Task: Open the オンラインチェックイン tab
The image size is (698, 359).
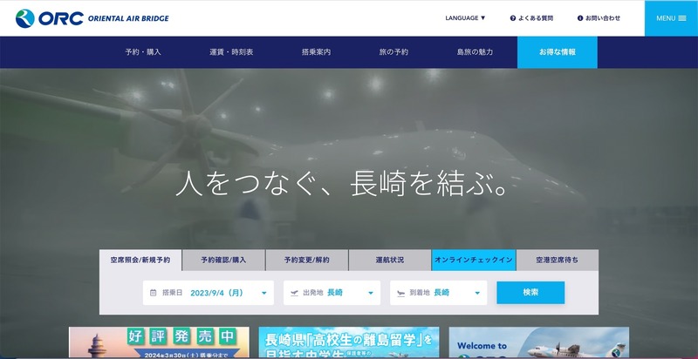Action: [474, 260]
